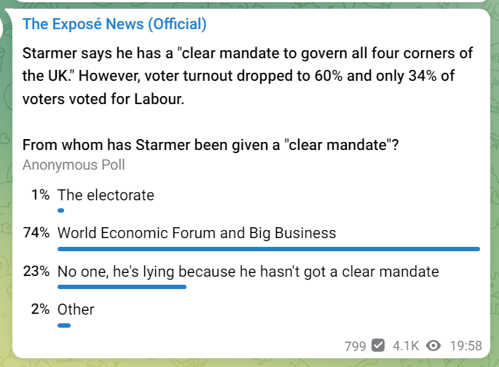Select 'No one, he's lying' poll option
The image size is (499, 367).
[248, 272]
